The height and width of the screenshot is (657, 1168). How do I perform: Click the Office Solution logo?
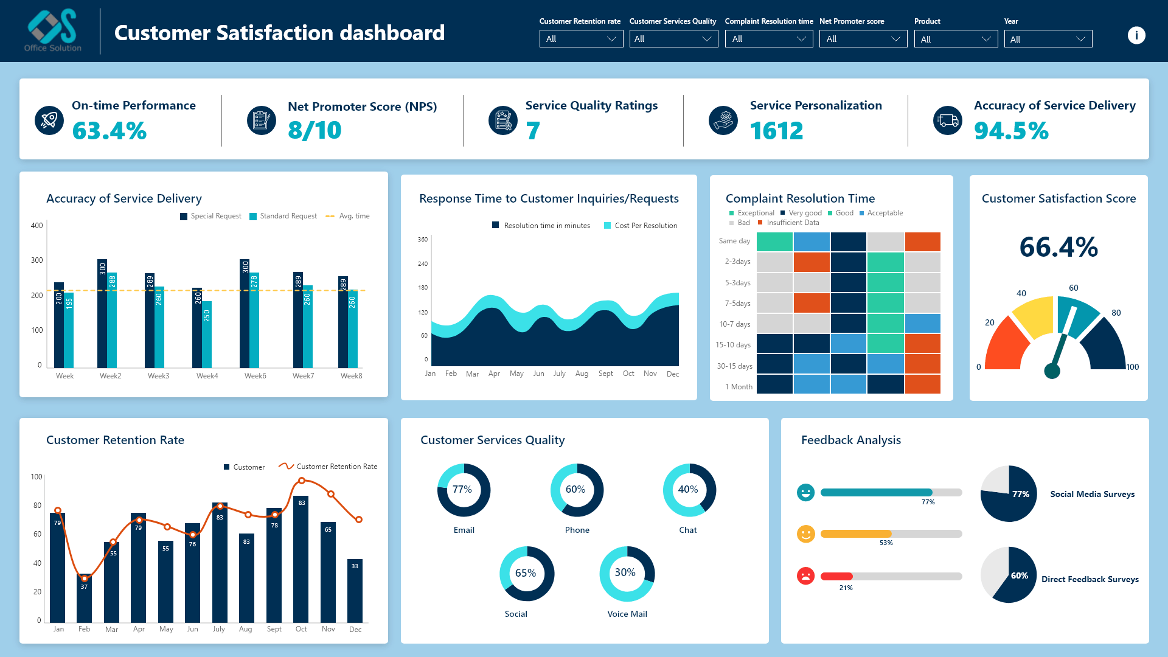52,30
